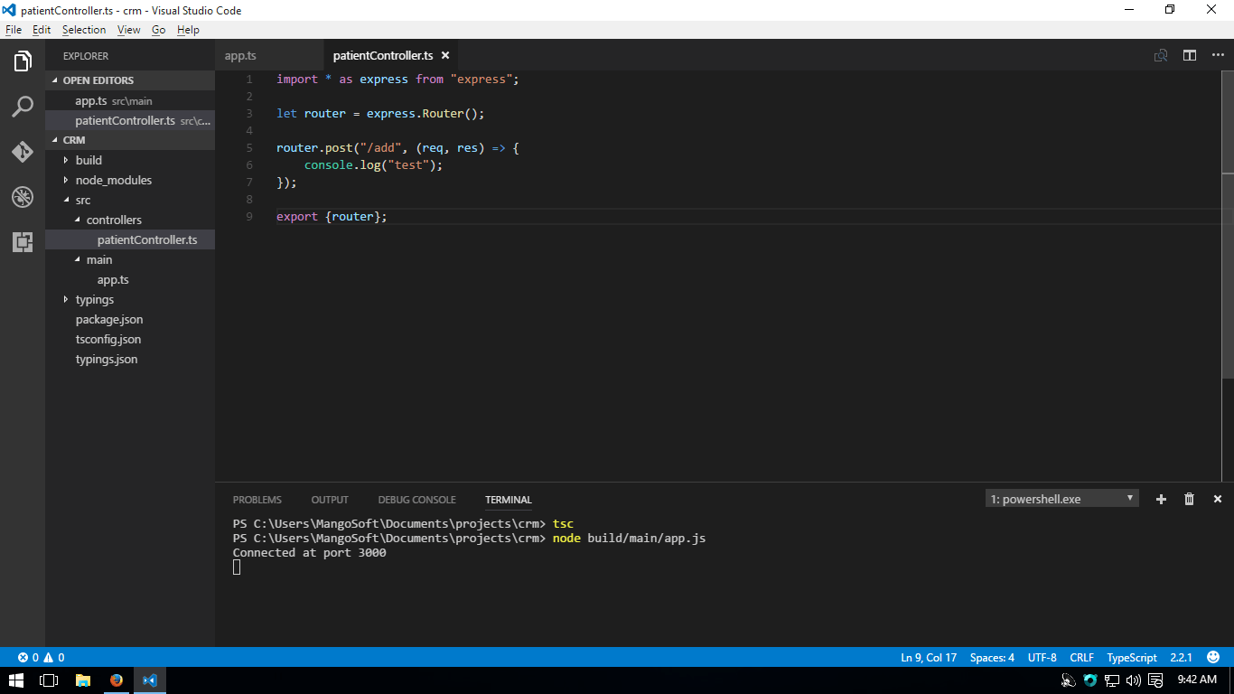Screen dimensions: 1234x694
Task: Select app.ts in OPEN EDITORS list
Action: (130, 100)
